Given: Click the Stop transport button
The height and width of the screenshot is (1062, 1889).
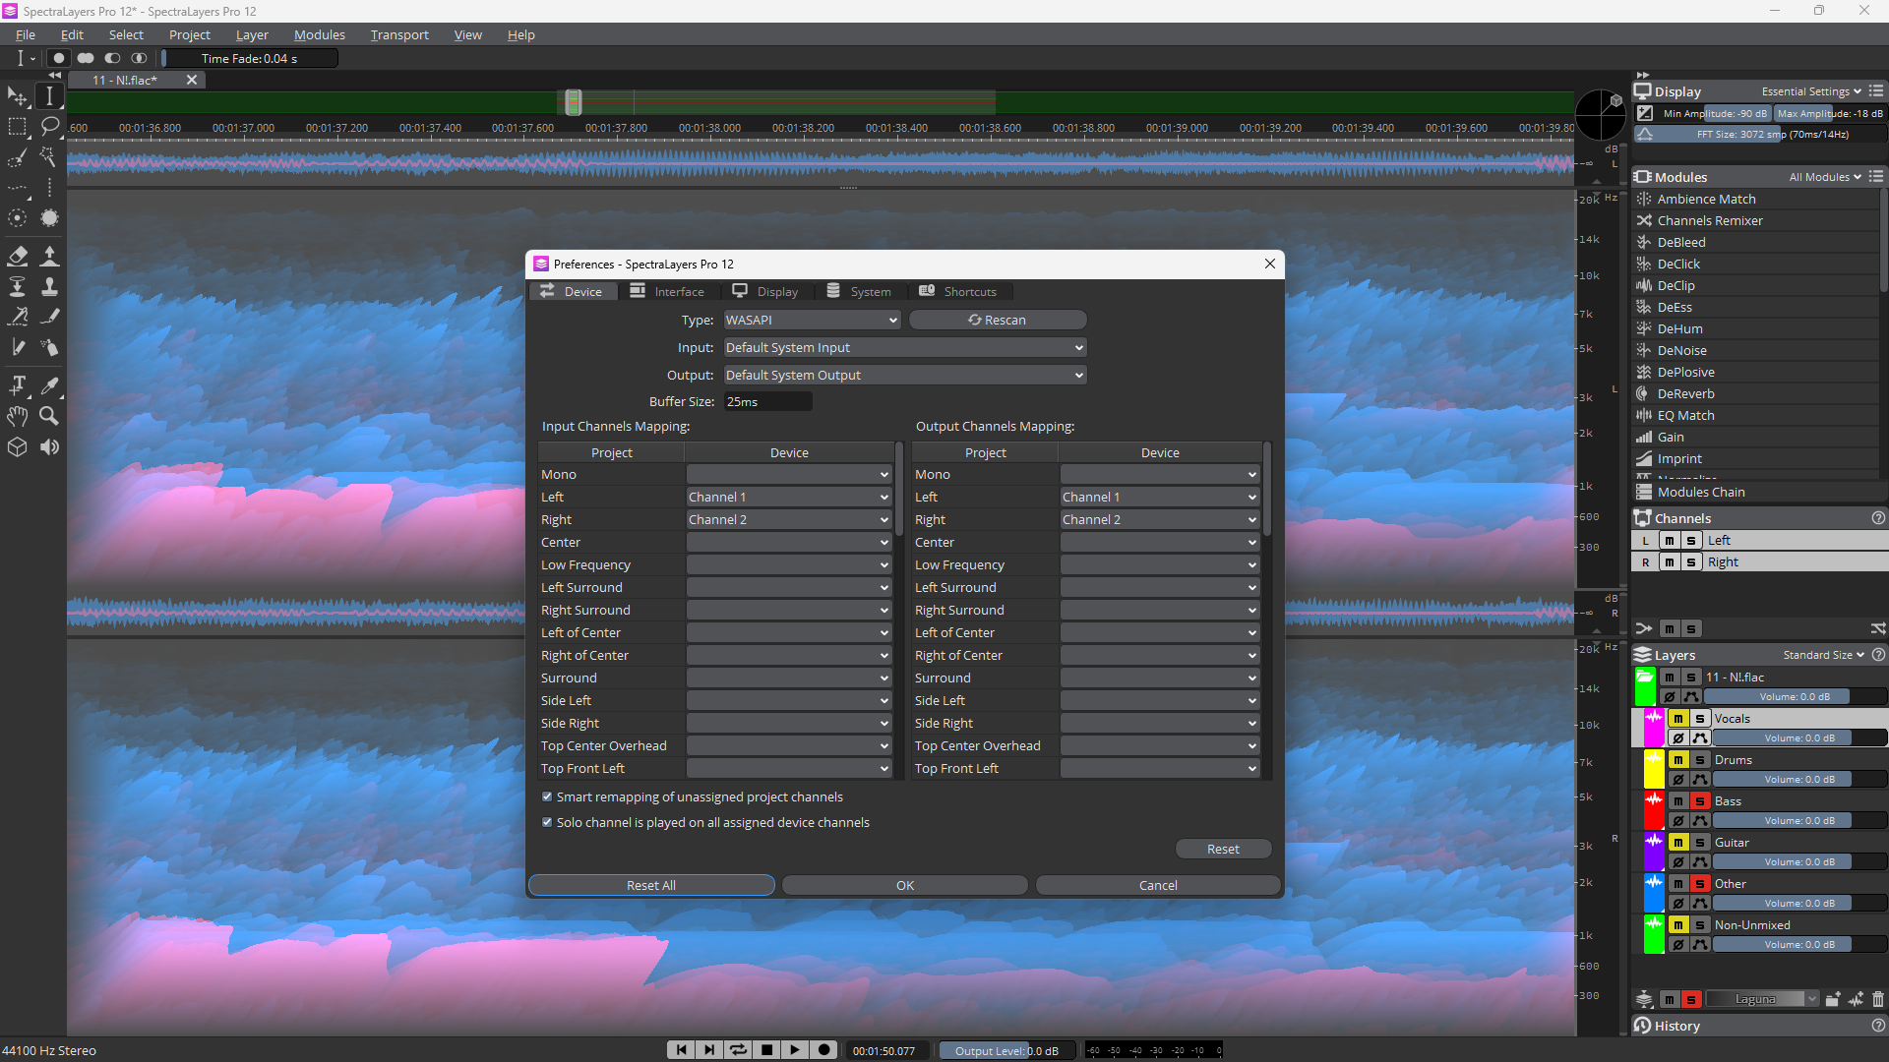Looking at the screenshot, I should (766, 1050).
